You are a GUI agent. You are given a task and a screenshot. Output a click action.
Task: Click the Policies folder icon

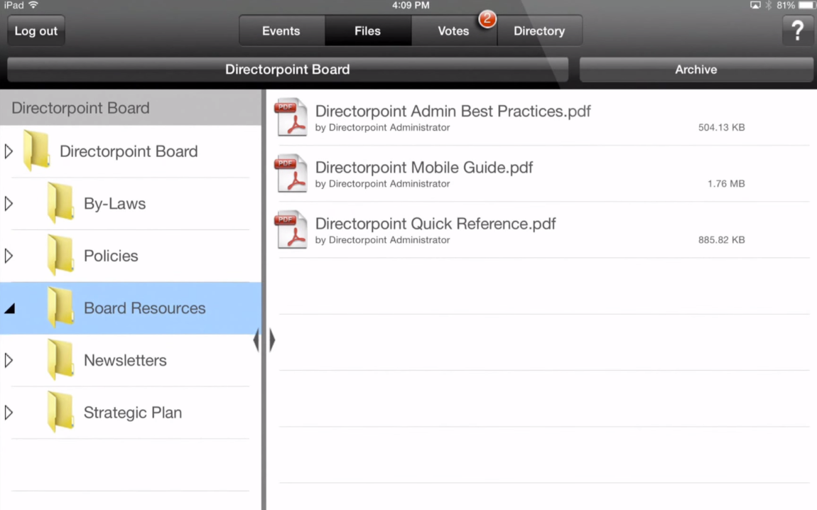pos(60,255)
